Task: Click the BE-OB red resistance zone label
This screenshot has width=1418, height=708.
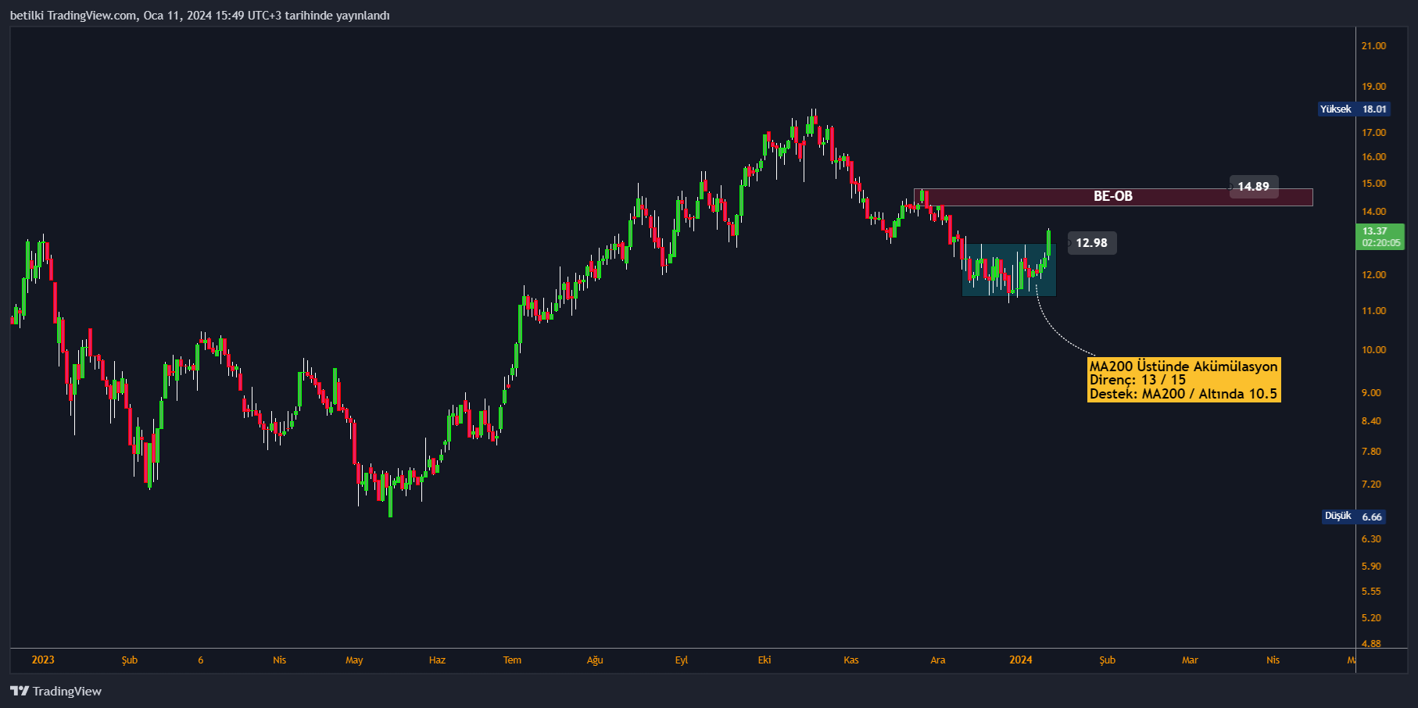Action: (1112, 196)
